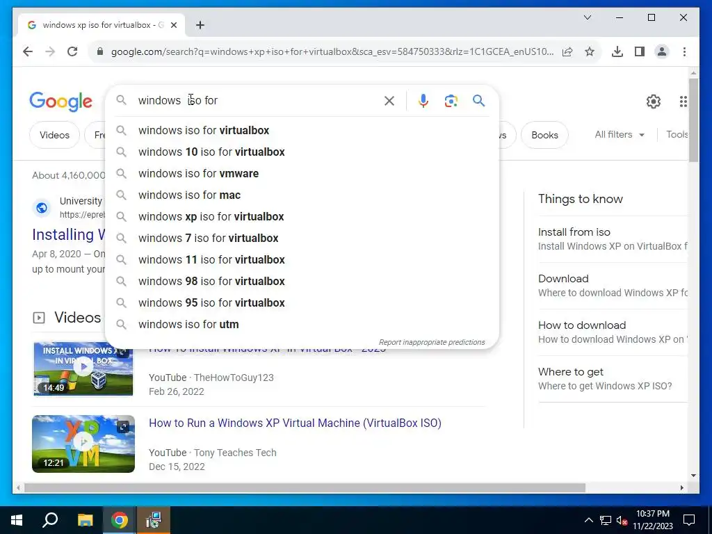
Task: Open Google Lens image search icon
Action: click(451, 101)
